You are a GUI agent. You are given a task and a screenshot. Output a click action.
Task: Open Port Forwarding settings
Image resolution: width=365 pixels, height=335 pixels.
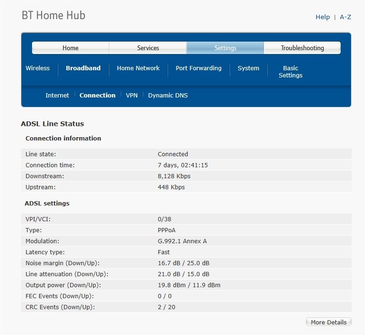point(198,68)
